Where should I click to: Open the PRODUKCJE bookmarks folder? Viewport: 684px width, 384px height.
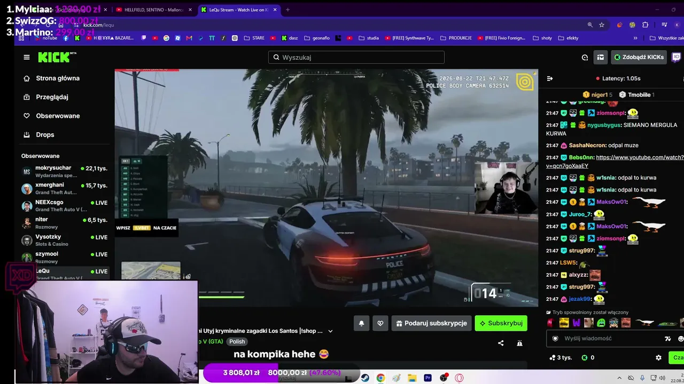pos(456,38)
